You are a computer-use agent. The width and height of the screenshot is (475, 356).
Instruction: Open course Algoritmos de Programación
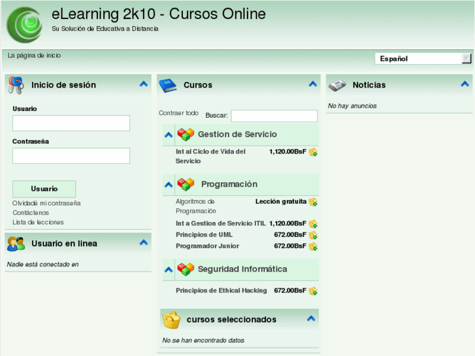point(196,206)
